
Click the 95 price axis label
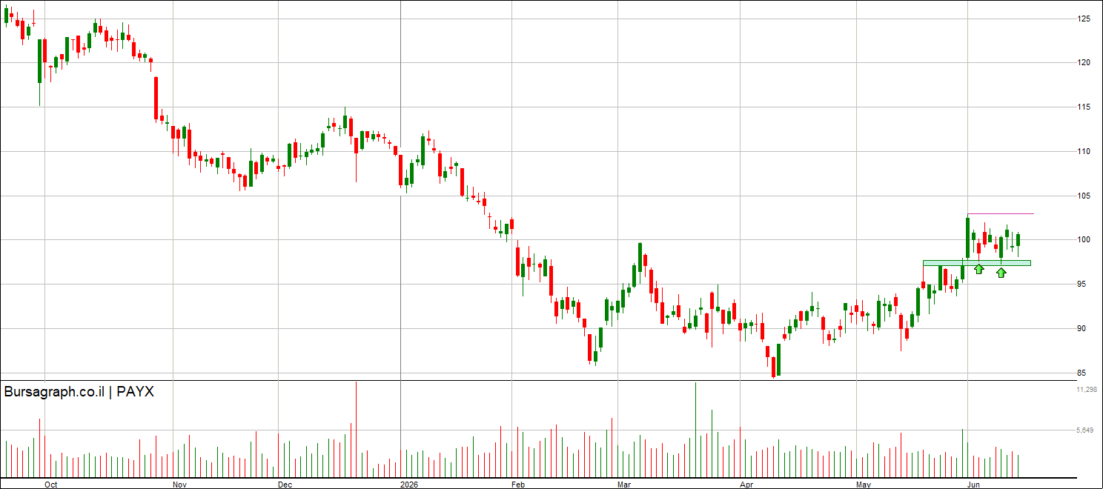[1082, 285]
